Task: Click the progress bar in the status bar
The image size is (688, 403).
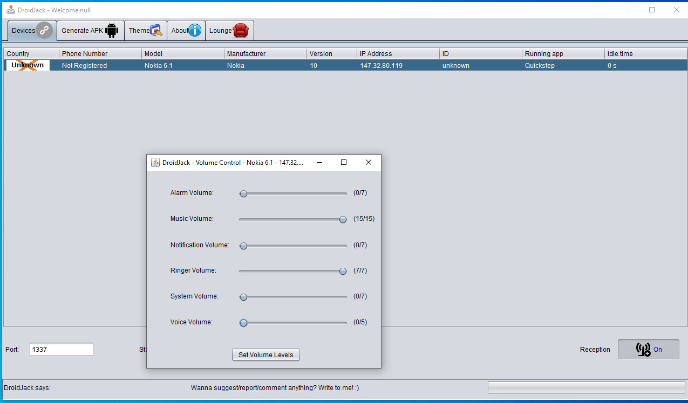Action: tap(586, 388)
